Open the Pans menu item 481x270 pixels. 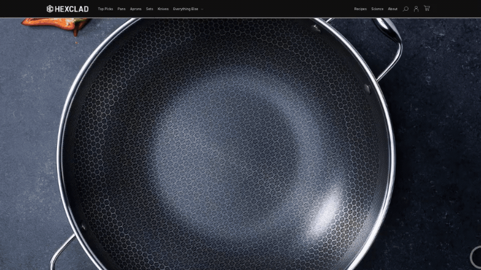tap(122, 9)
